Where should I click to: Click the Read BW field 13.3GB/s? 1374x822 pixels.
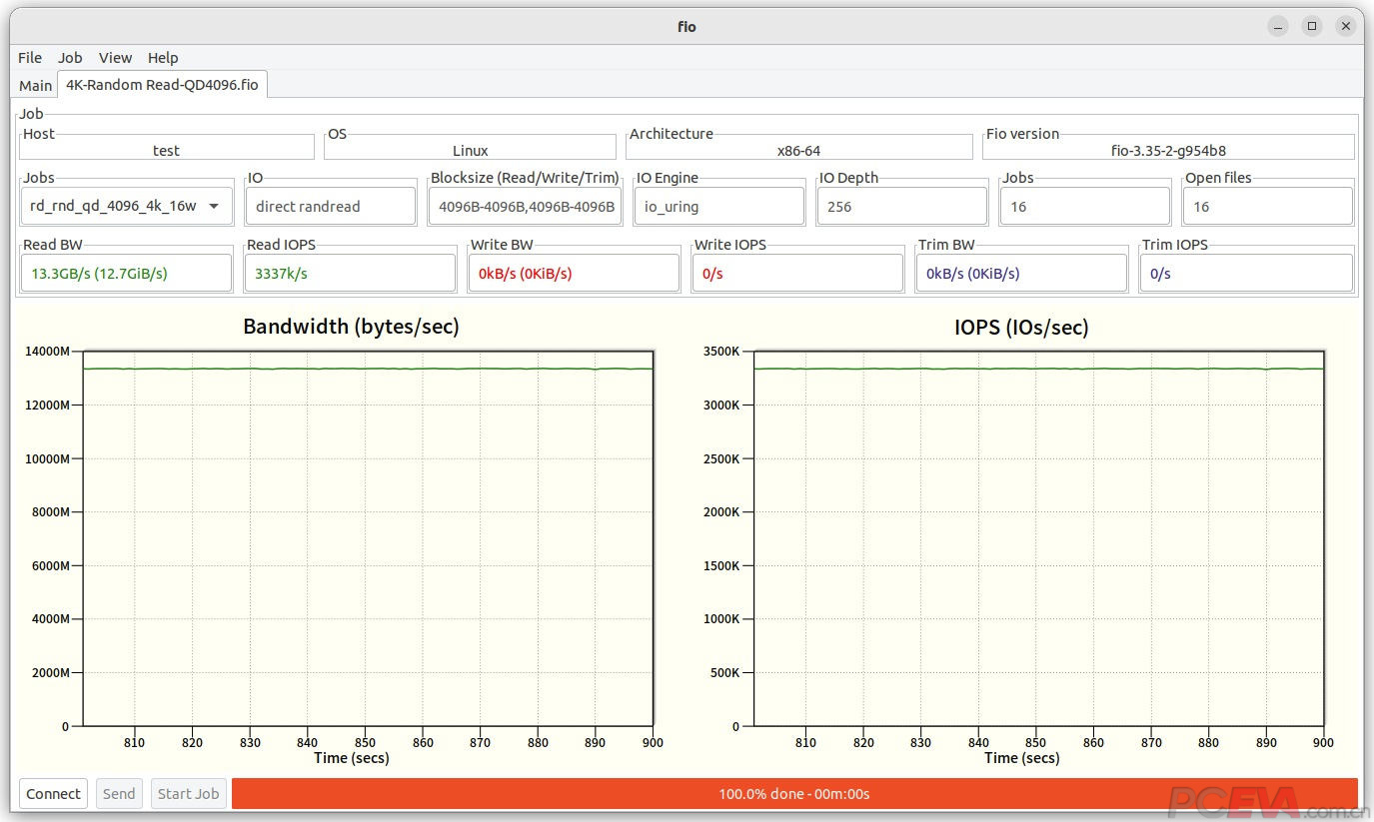(126, 273)
